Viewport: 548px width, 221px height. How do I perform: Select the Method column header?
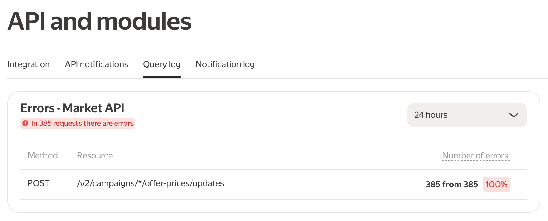43,155
